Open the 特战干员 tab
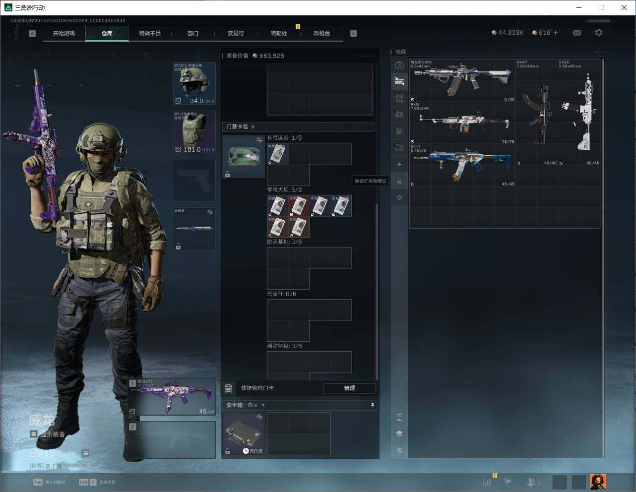 click(x=150, y=33)
